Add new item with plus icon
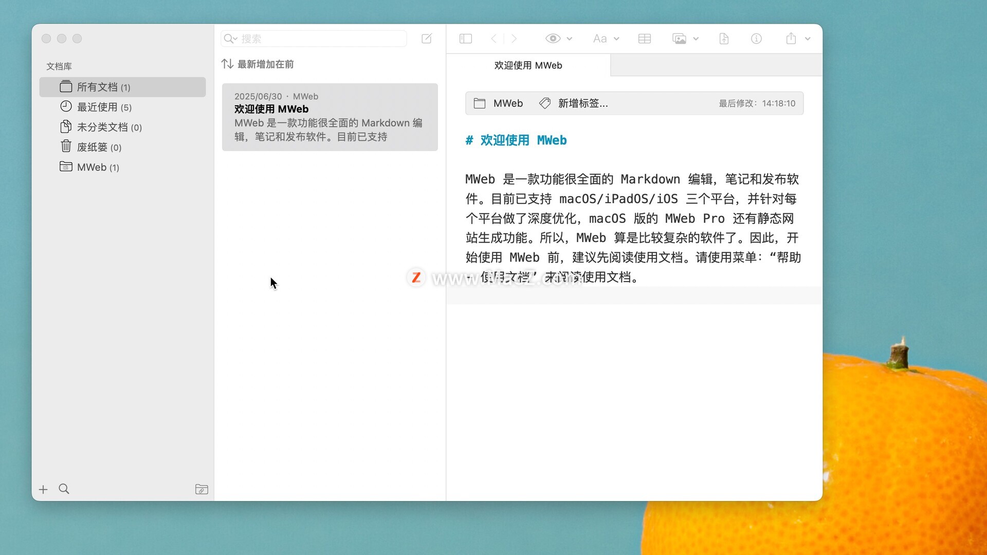This screenshot has height=555, width=987. point(43,489)
